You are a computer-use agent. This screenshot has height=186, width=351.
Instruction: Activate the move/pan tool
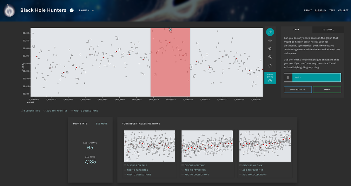coord(270,40)
